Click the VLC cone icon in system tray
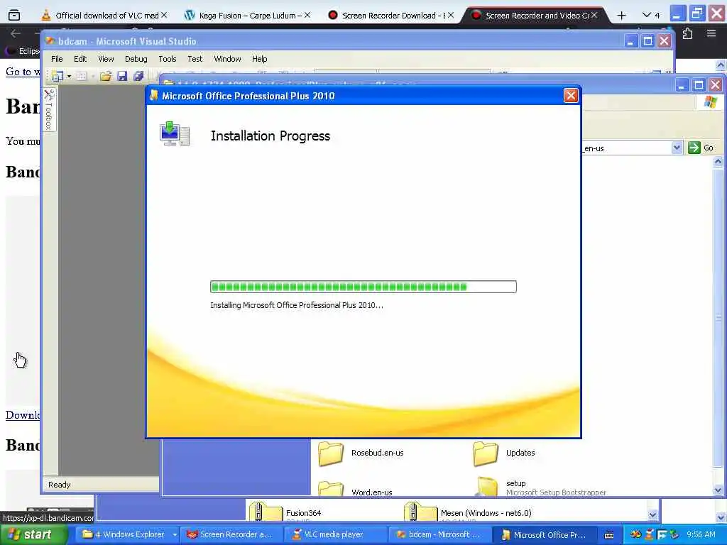This screenshot has width=727, height=545. coord(649,535)
